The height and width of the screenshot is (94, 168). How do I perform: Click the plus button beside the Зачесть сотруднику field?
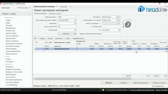point(119,23)
